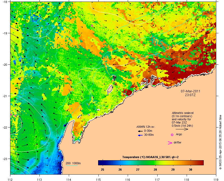
Task: Click the IMOS copyright timestamp text
Action: point(220,143)
